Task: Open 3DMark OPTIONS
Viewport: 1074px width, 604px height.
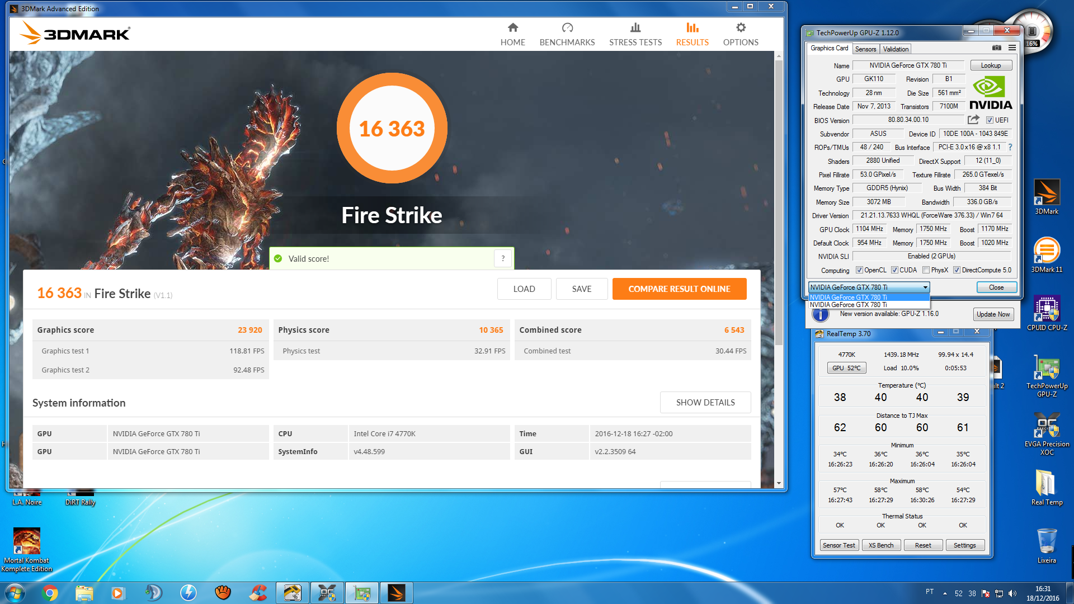Action: click(740, 35)
